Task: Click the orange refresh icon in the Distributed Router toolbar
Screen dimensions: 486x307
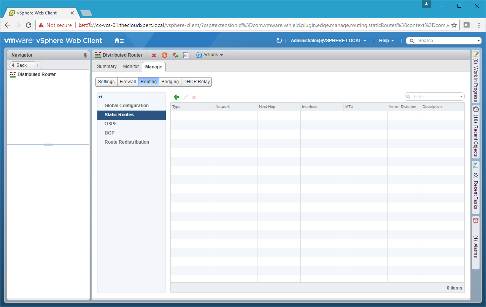Action: coord(165,55)
